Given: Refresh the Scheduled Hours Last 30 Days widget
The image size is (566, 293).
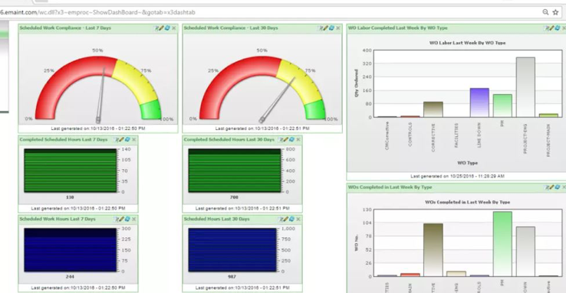Looking at the screenshot, I should [x=291, y=220].
